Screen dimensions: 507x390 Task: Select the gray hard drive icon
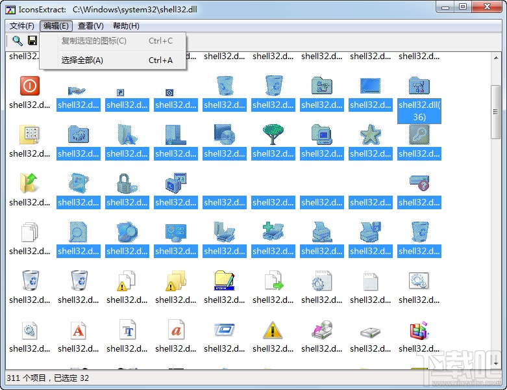[x=370, y=333]
